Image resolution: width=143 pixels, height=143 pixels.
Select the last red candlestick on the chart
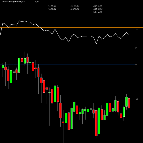point(129,103)
